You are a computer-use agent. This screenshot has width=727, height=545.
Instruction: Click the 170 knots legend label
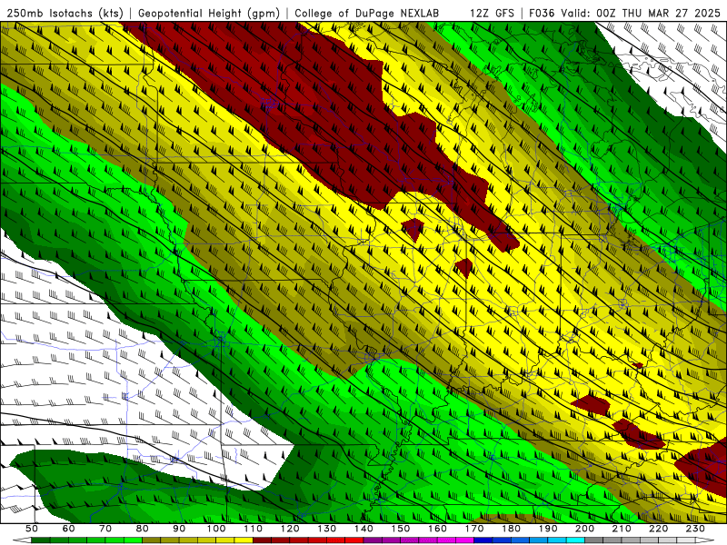[x=474, y=529]
